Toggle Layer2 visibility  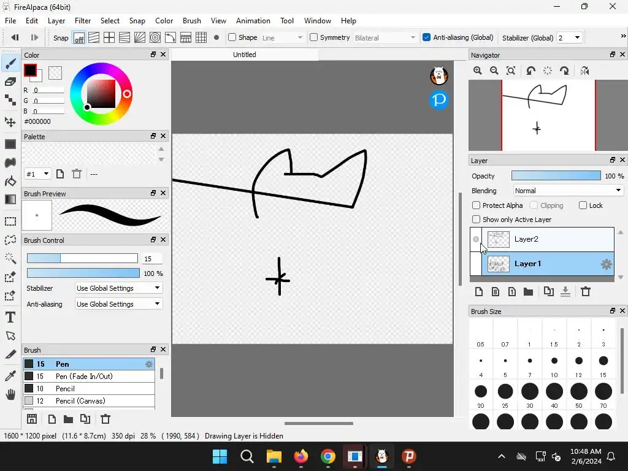(x=476, y=240)
